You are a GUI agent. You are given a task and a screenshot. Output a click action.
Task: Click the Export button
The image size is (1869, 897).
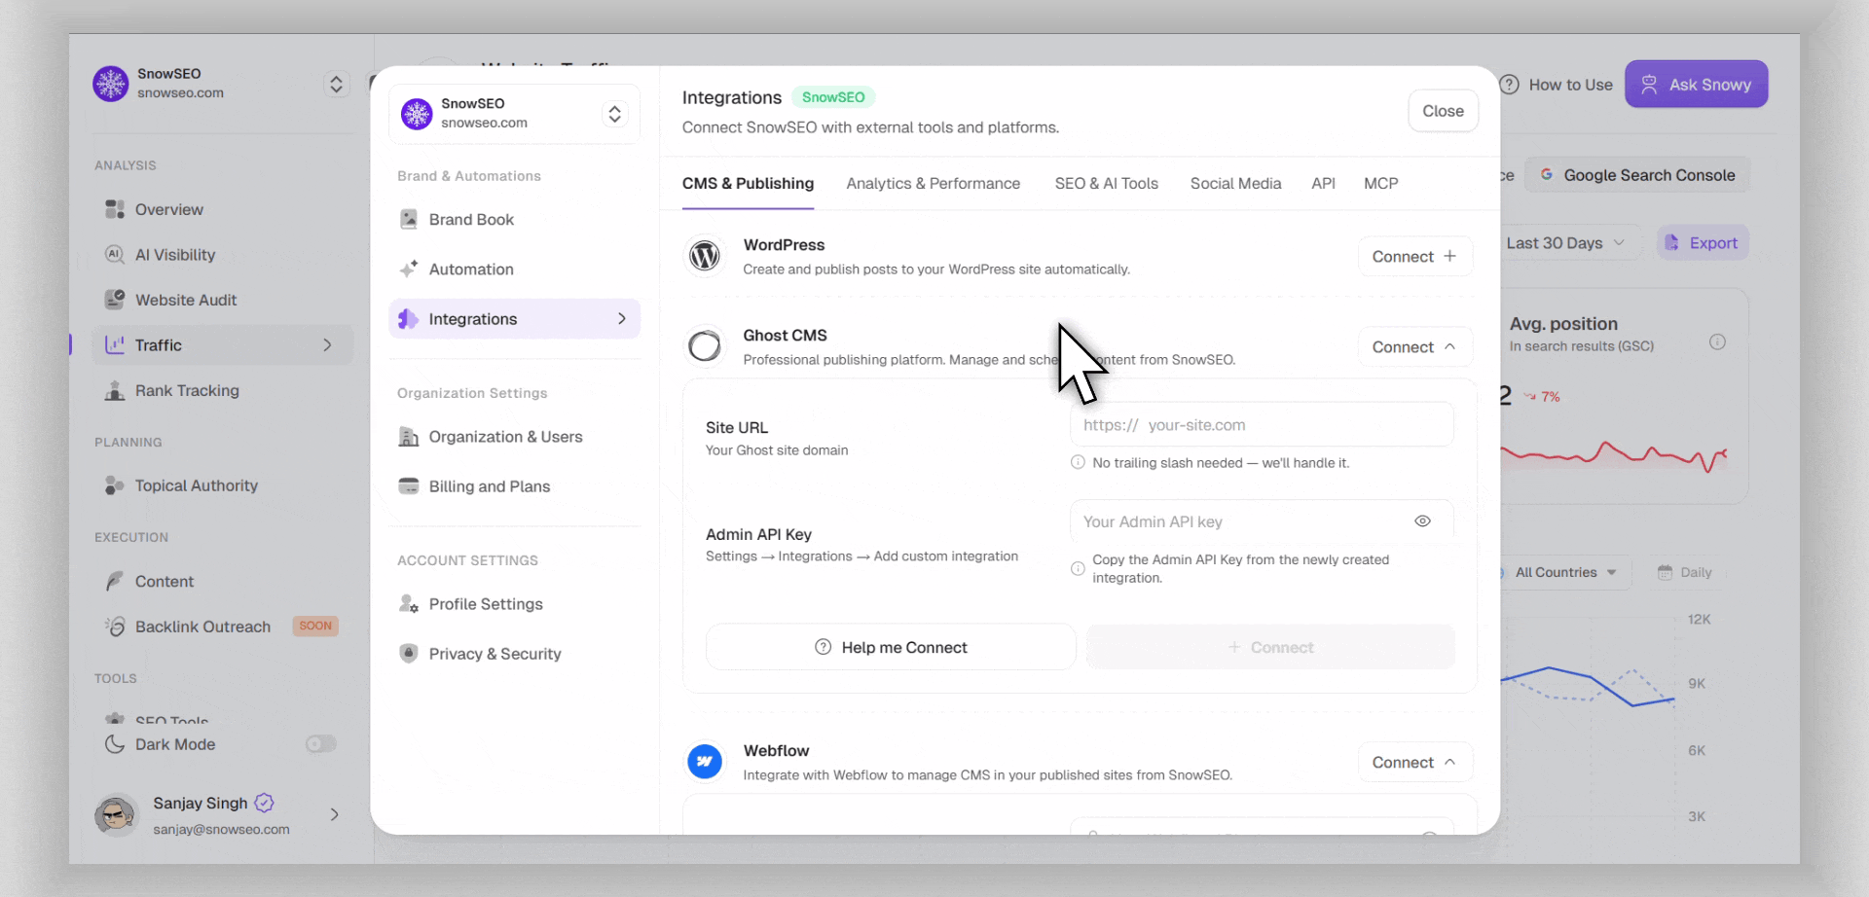coord(1703,243)
